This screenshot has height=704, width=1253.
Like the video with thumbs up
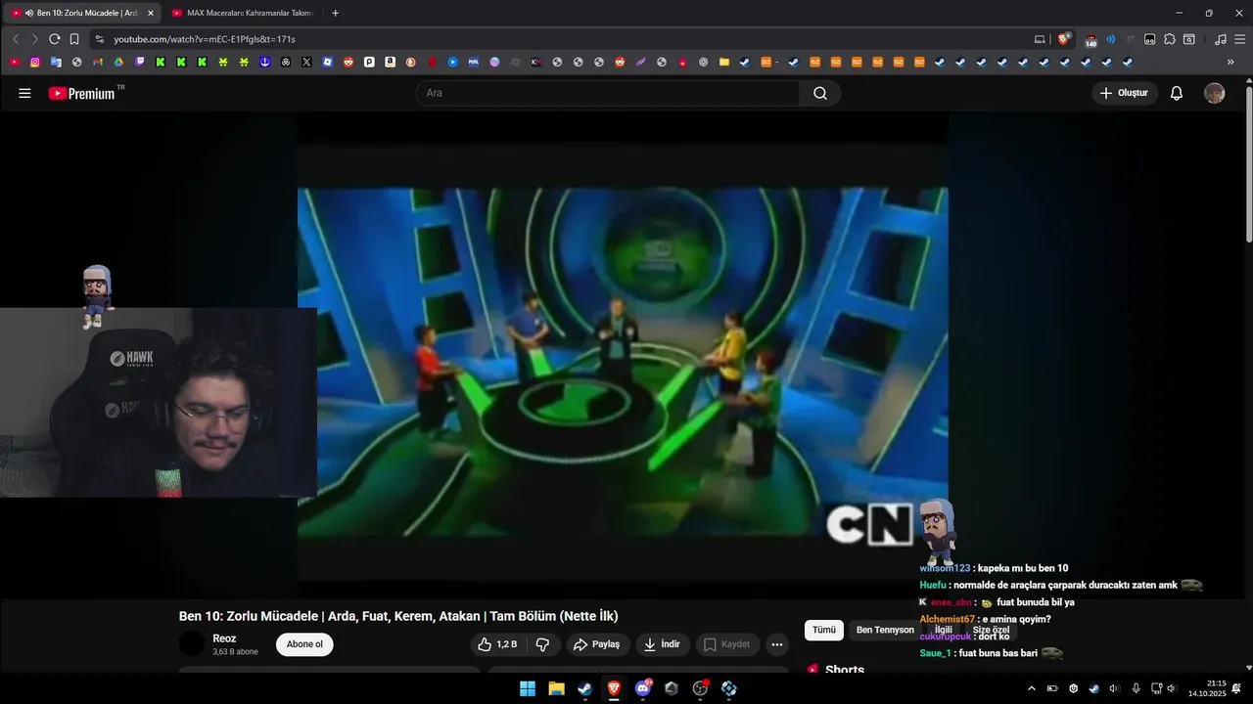tap(497, 644)
